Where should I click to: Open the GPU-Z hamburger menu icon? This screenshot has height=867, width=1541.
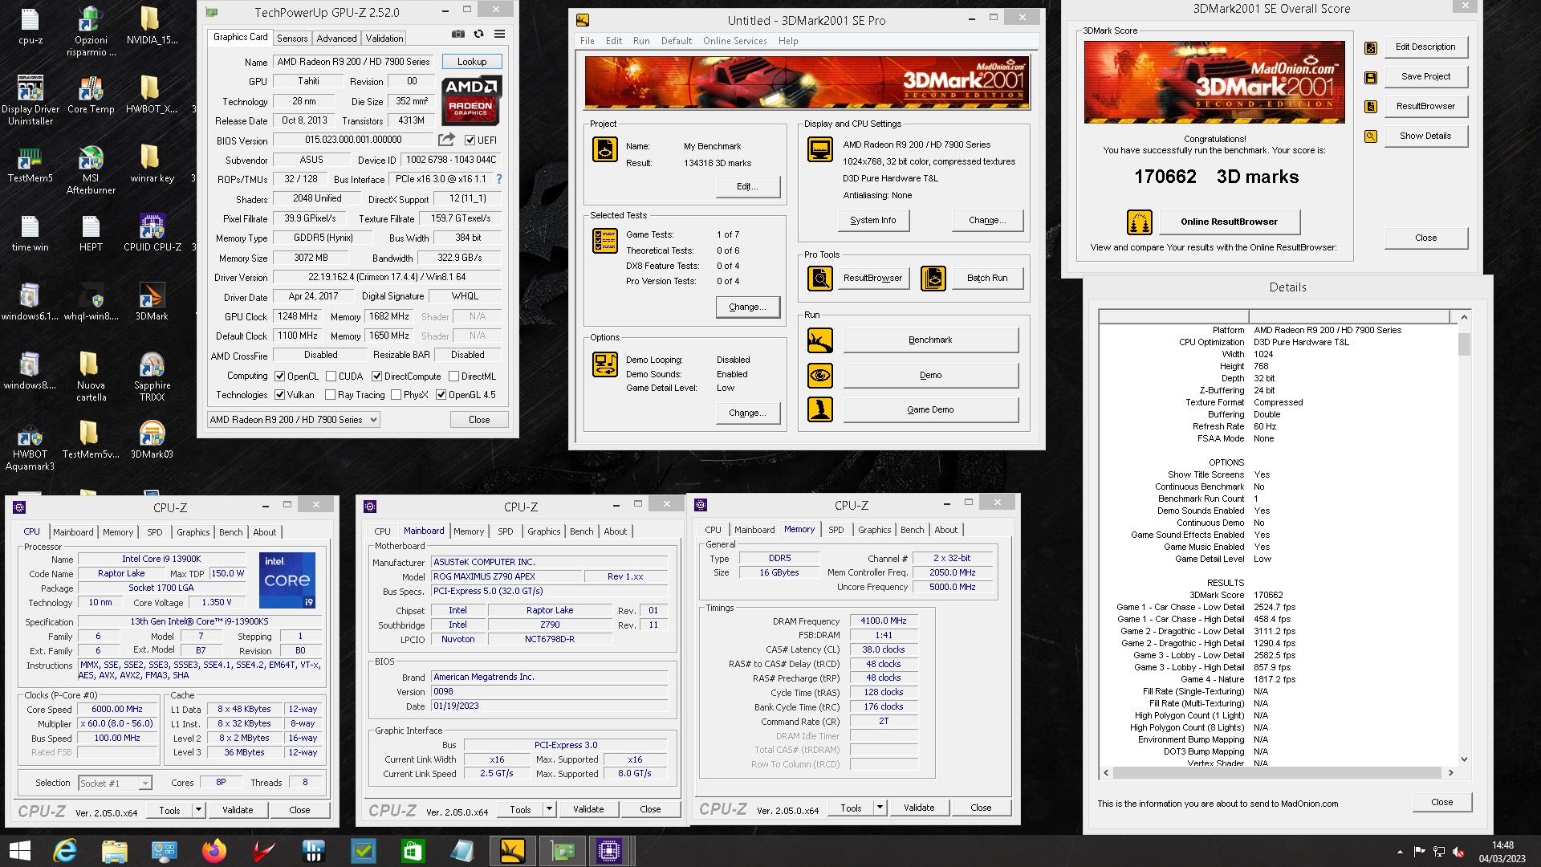pyautogui.click(x=499, y=35)
